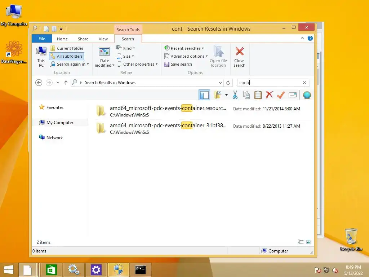
Task: Click the red X Delete toolbar icon
Action: point(269,95)
